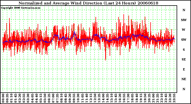Click the 02:20 time axis label
This screenshot has width=191, height=104.
(x=20, y=98)
